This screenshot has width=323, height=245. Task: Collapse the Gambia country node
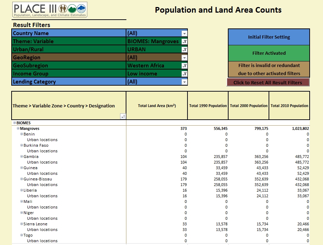[x=22, y=157]
